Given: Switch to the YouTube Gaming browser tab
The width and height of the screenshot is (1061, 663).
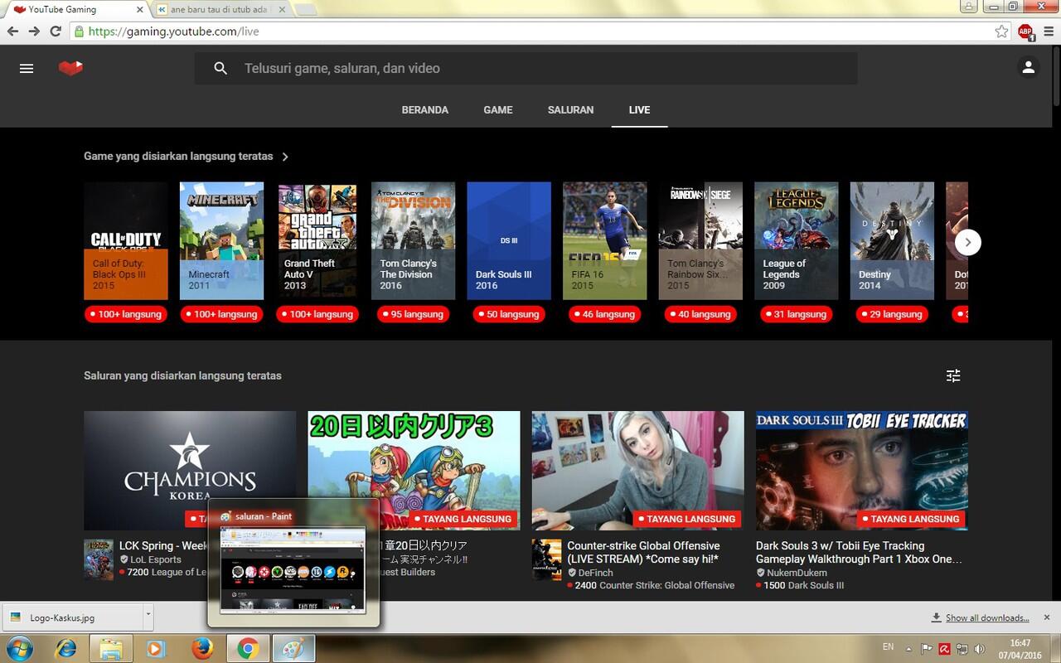Looking at the screenshot, I should (x=75, y=10).
